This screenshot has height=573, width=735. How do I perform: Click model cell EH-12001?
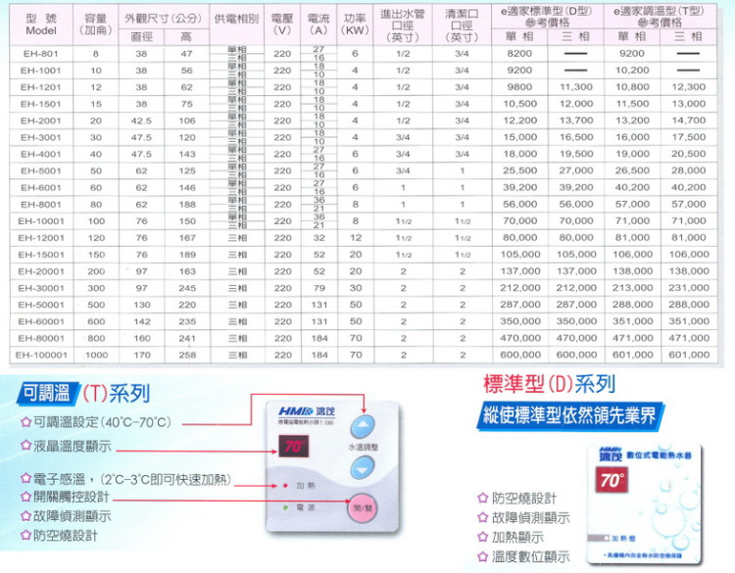click(41, 238)
